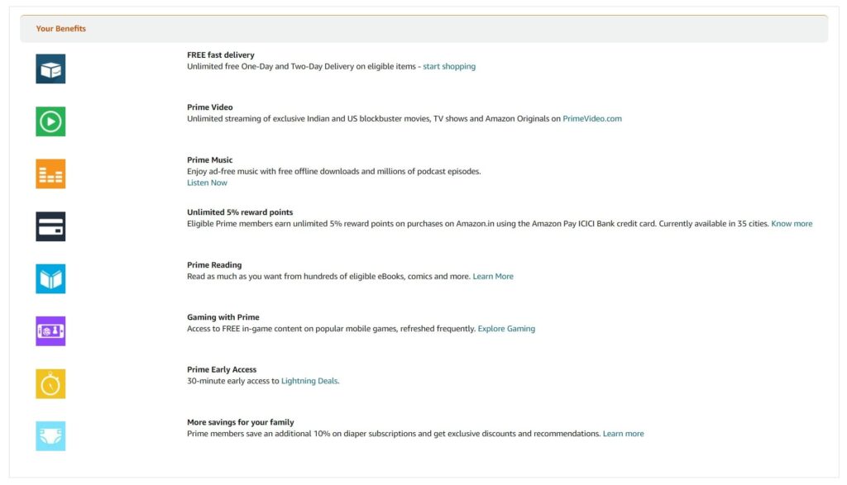Select the Prime Video heading text
The height and width of the screenshot is (485, 847).
click(209, 107)
